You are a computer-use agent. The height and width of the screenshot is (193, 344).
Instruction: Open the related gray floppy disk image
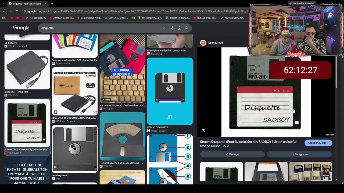tap(266, 171)
